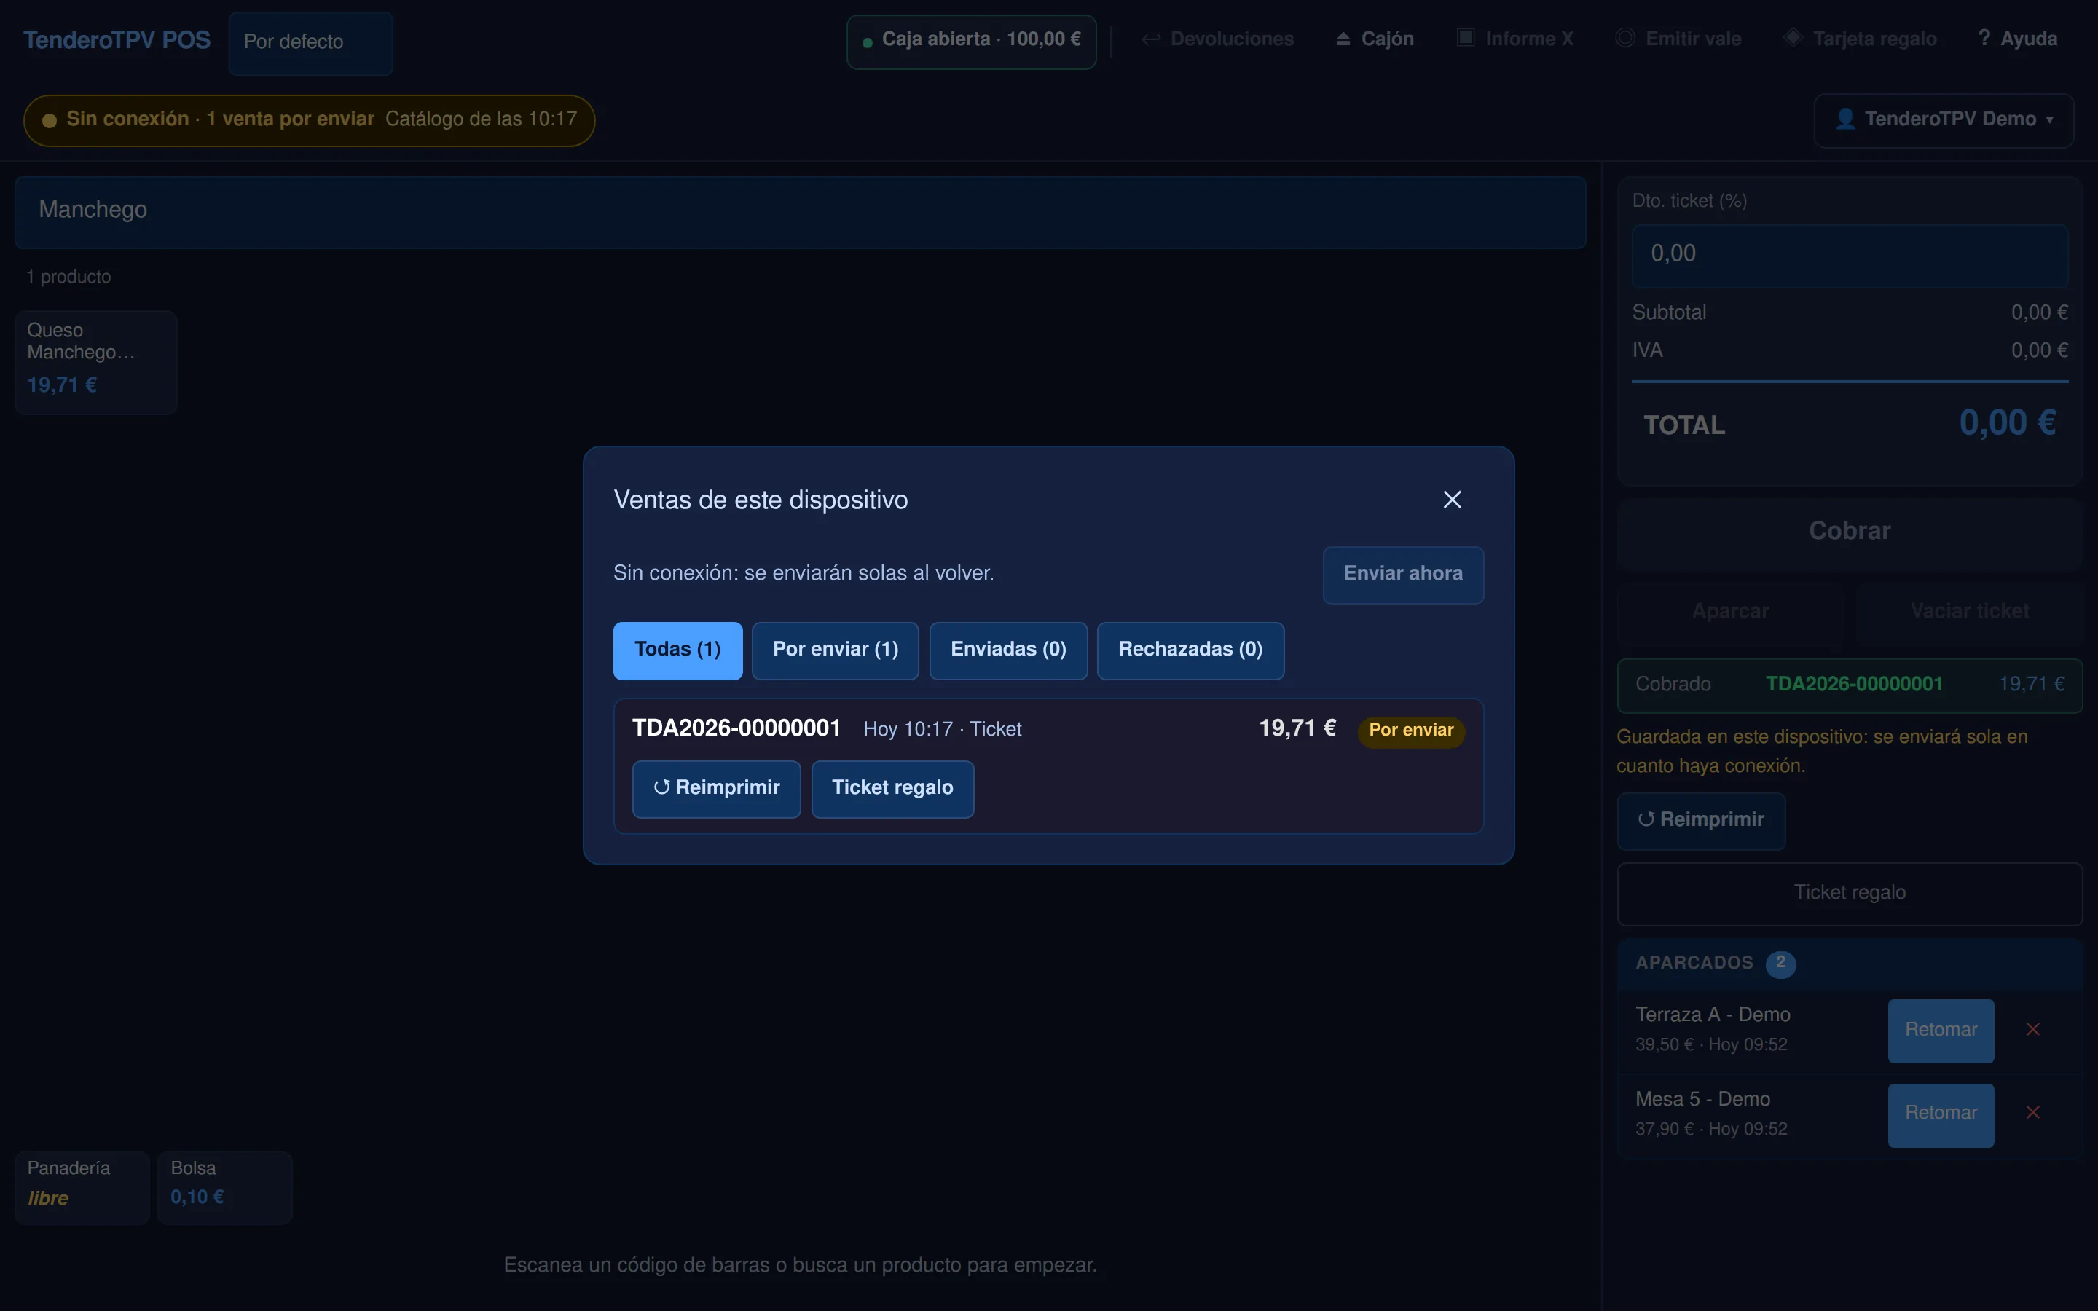2098x1311 pixels.
Task: Click the Devoluciones return arrow icon
Action: click(1150, 40)
